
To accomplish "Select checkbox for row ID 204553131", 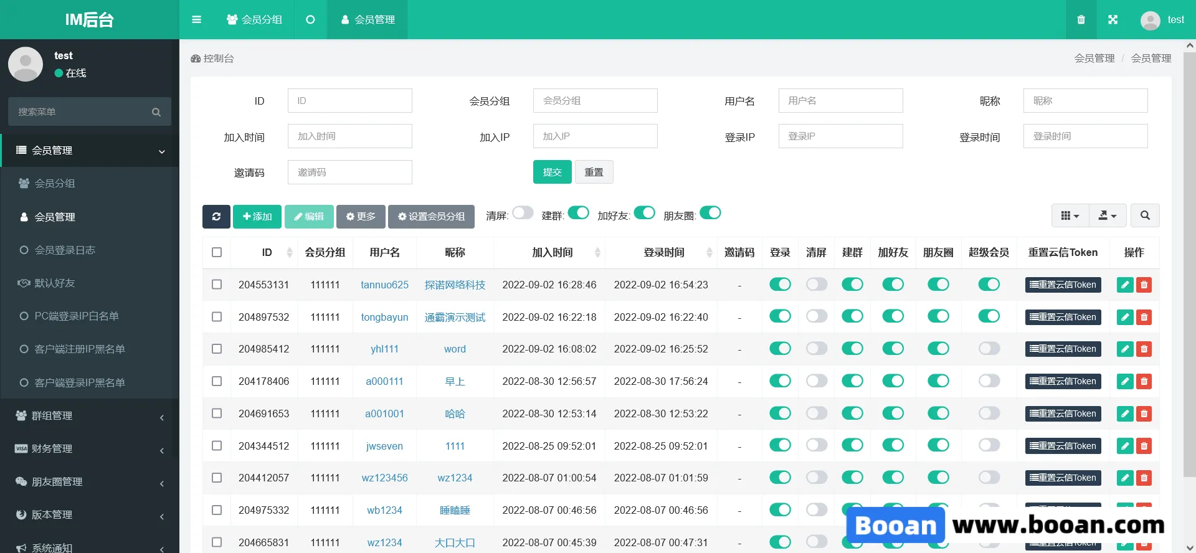I will pyautogui.click(x=217, y=285).
